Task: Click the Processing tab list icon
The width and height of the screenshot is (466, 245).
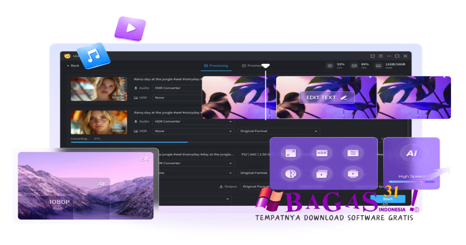Action: (206, 66)
